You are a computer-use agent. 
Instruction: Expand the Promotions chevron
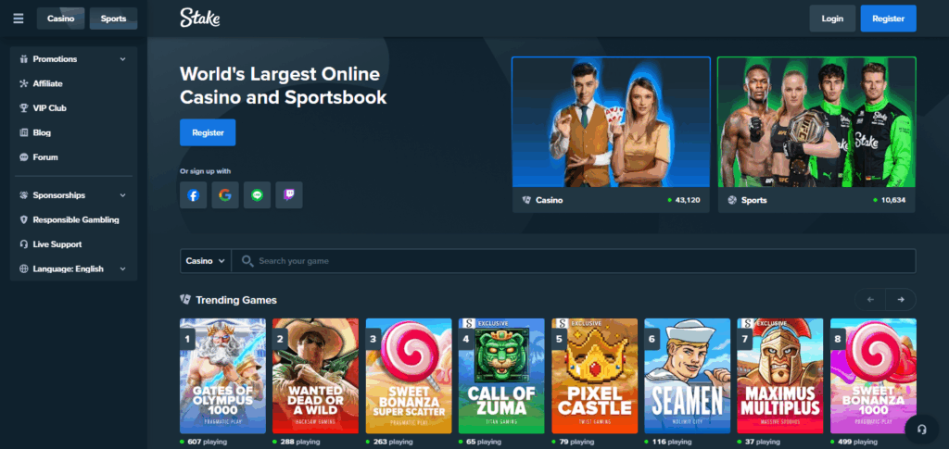(123, 59)
